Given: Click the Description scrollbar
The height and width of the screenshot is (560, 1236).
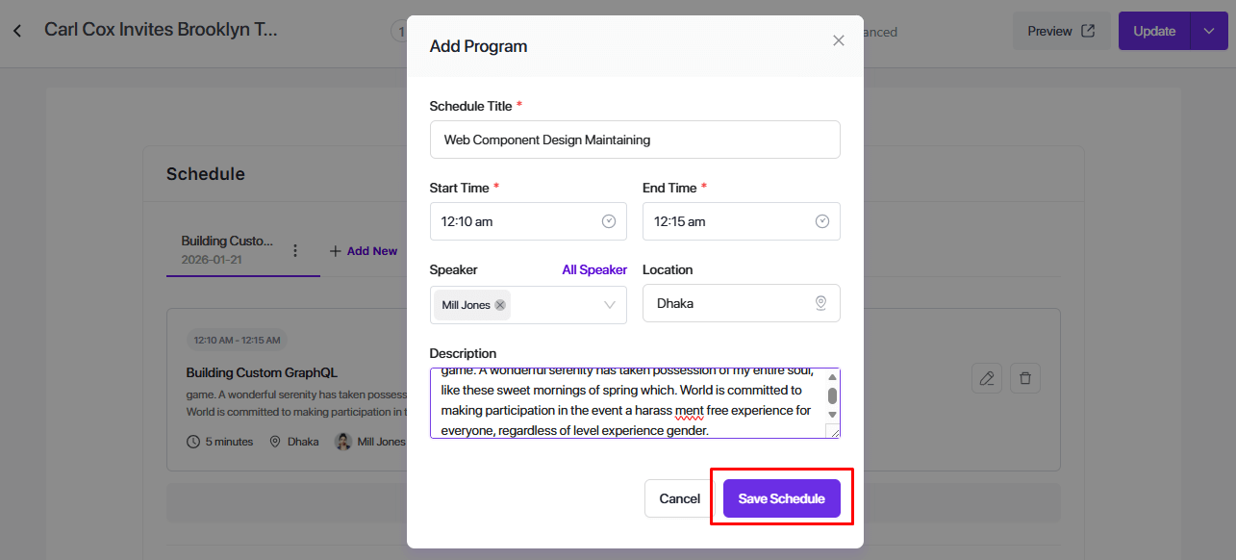Looking at the screenshot, I should tap(832, 395).
